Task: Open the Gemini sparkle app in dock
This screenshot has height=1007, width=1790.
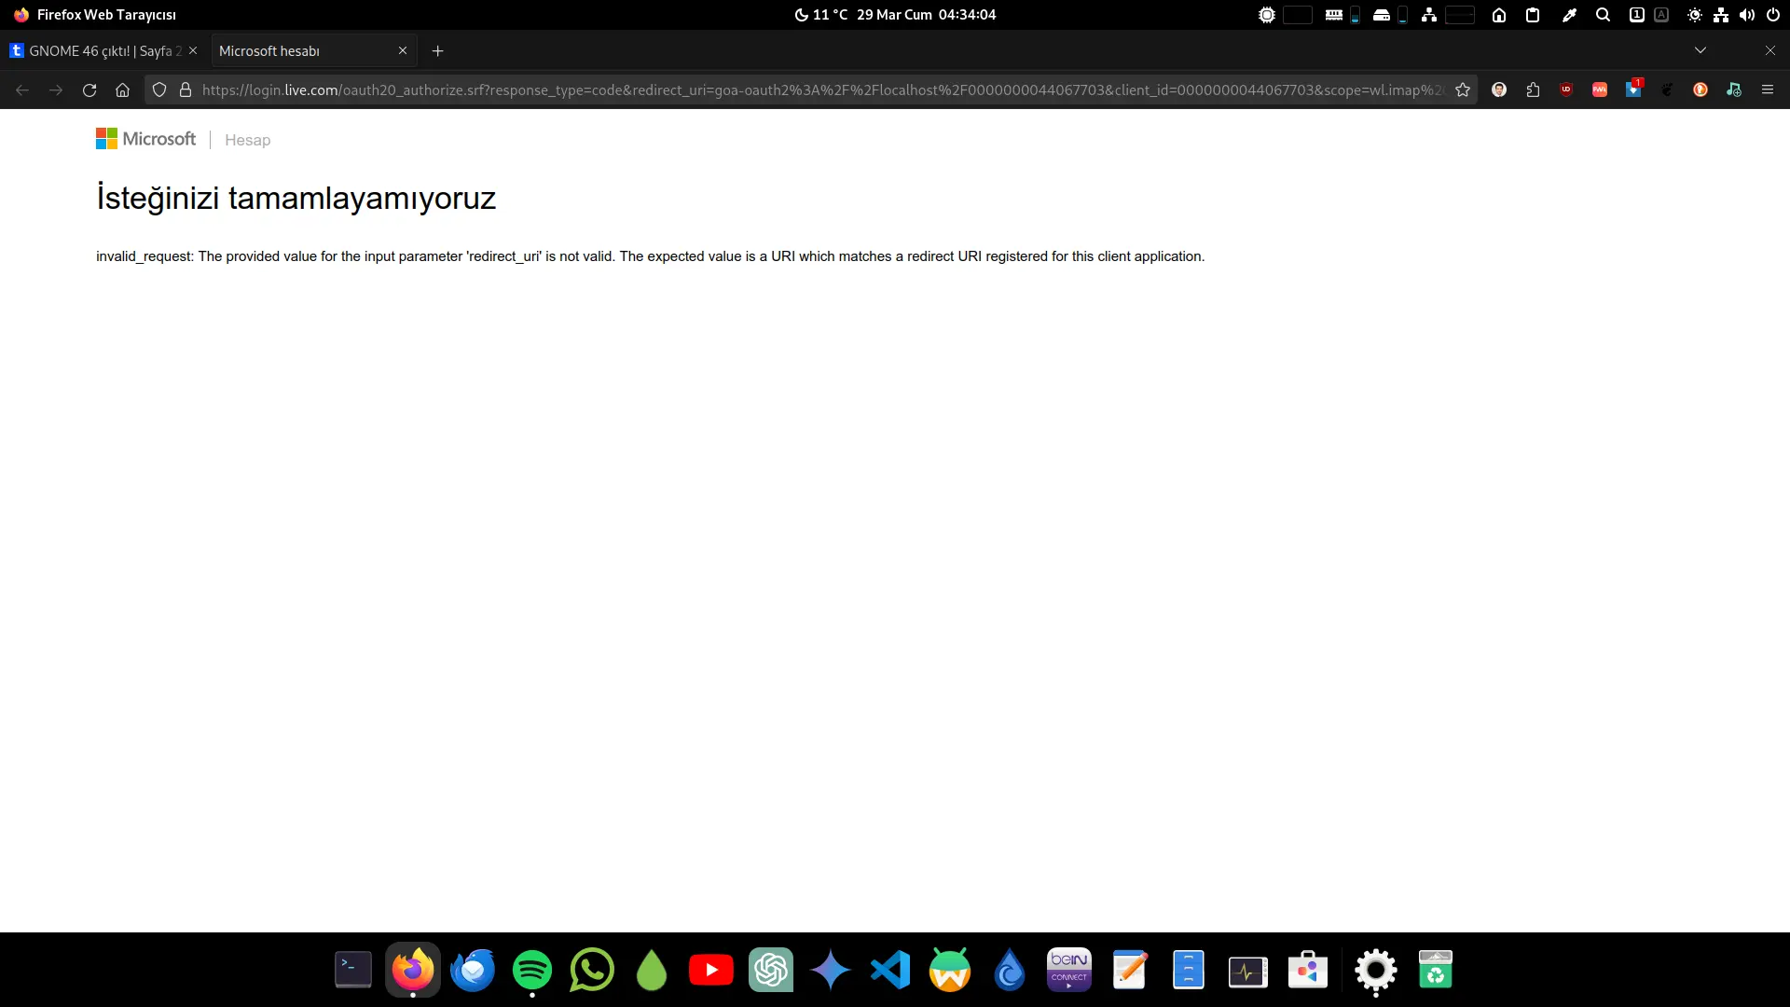Action: (x=831, y=971)
